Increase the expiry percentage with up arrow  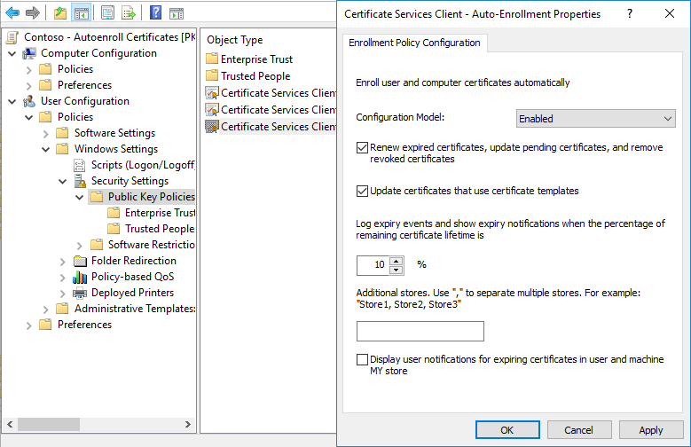point(397,261)
